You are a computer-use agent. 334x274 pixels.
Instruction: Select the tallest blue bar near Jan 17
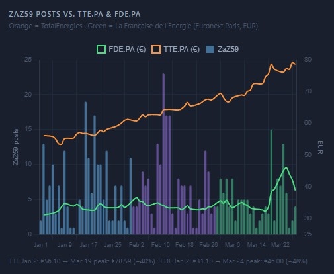[85, 168]
